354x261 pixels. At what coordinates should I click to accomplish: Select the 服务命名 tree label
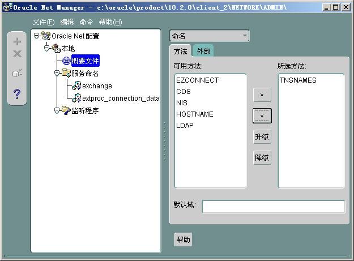[x=85, y=73]
